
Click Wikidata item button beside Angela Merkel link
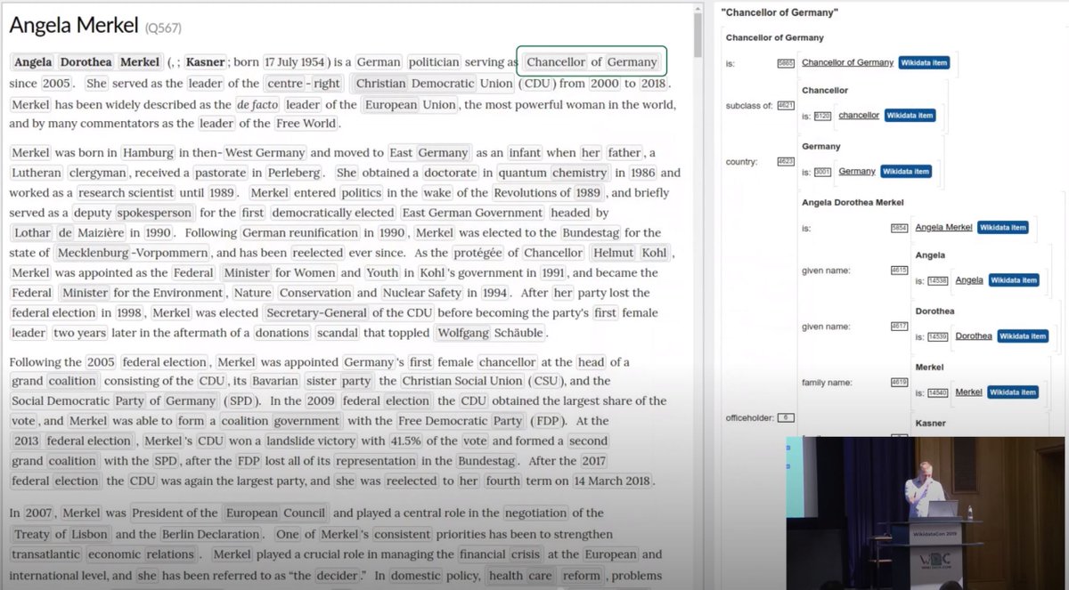1003,227
